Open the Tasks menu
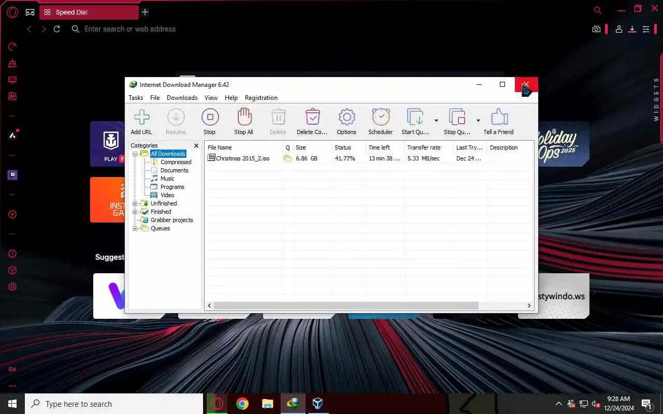Screen dimensions: 663x414 (136, 98)
